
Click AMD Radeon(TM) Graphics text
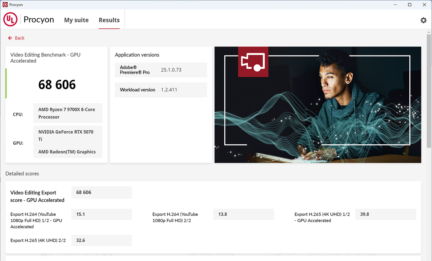tap(67, 152)
